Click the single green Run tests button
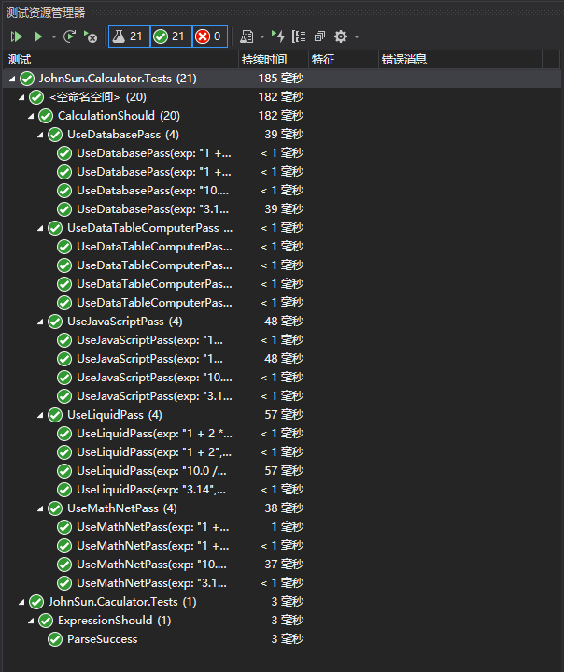Viewport: 564px width, 672px height. [x=37, y=36]
